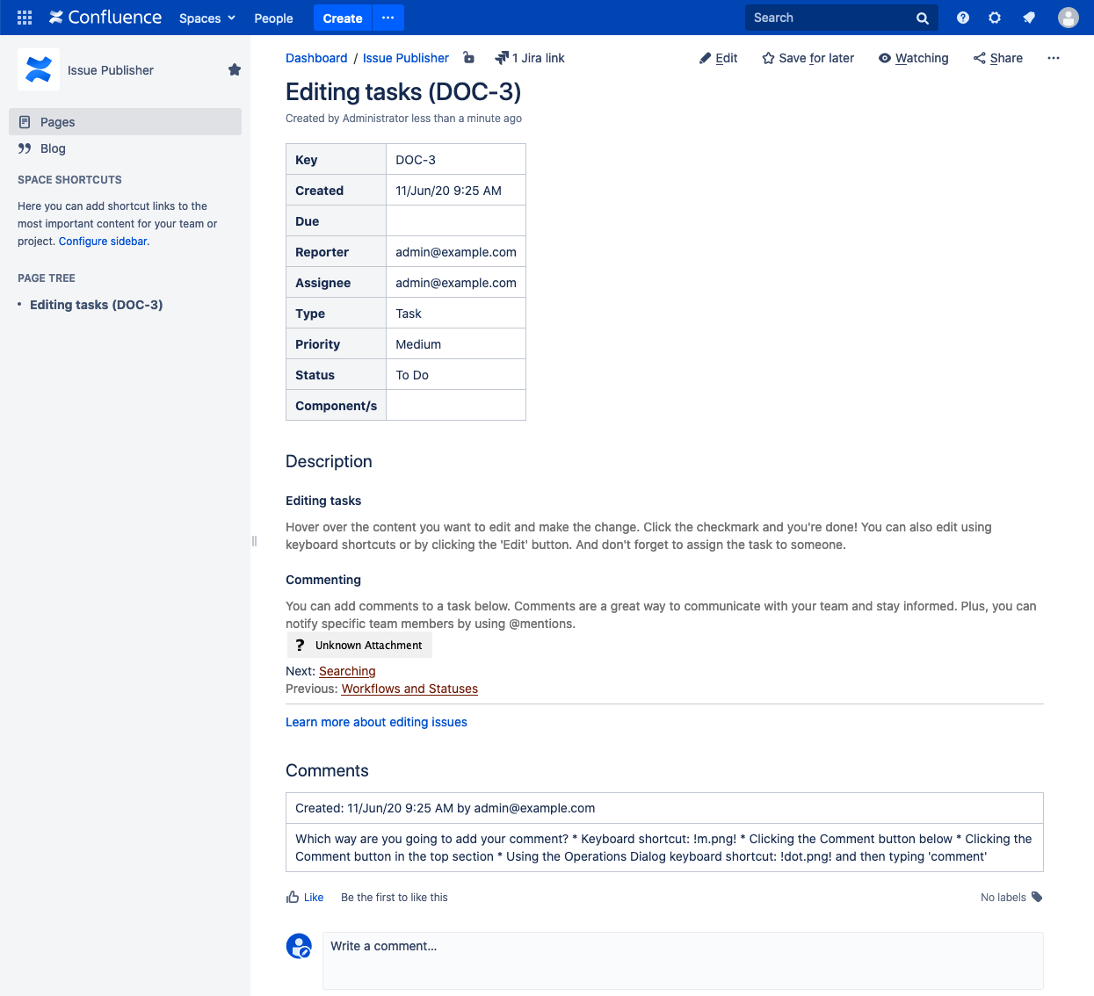Select Blog in the sidebar
The height and width of the screenshot is (996, 1094).
[53, 148]
